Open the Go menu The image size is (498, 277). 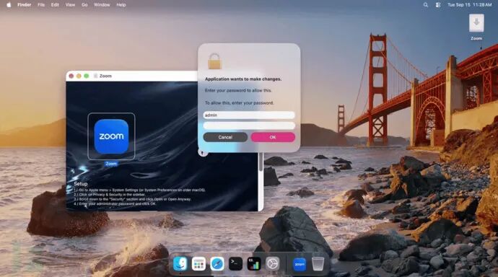coord(84,5)
